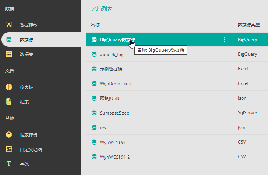
Task: Select the 网络JOSN data source
Action: pos(110,98)
